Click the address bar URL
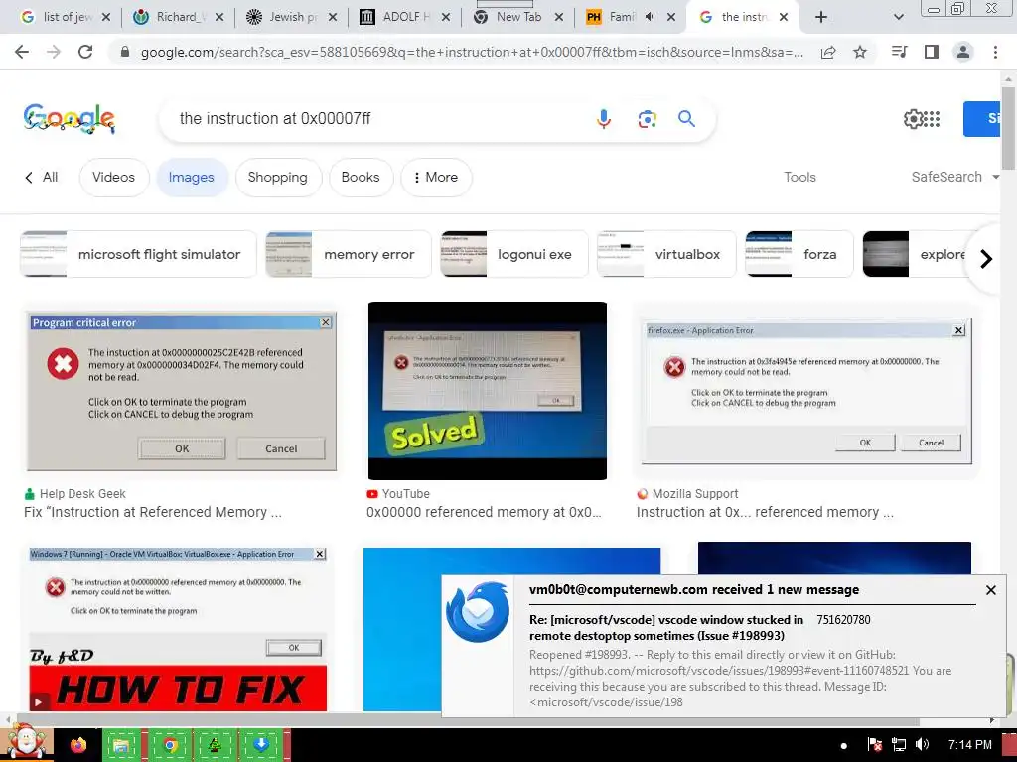The image size is (1017, 762). point(472,52)
